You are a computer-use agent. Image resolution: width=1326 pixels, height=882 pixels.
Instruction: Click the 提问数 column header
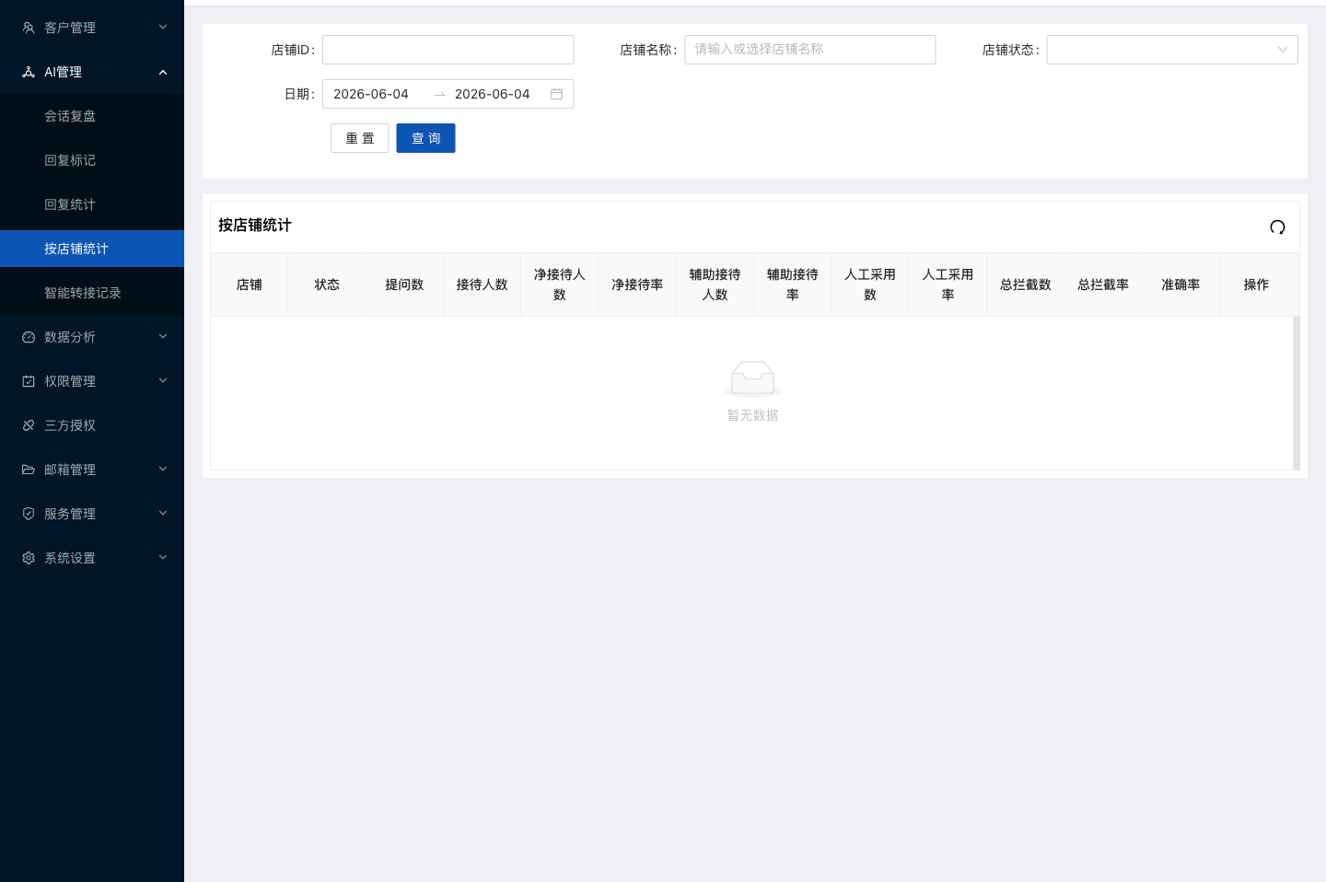point(404,284)
